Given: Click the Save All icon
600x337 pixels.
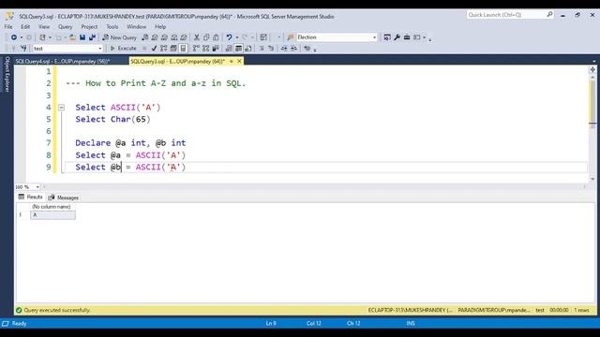Looking at the screenshot, I should (92, 37).
